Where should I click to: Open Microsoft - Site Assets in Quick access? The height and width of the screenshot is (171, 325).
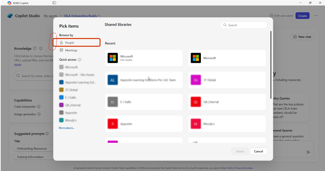pos(77,75)
